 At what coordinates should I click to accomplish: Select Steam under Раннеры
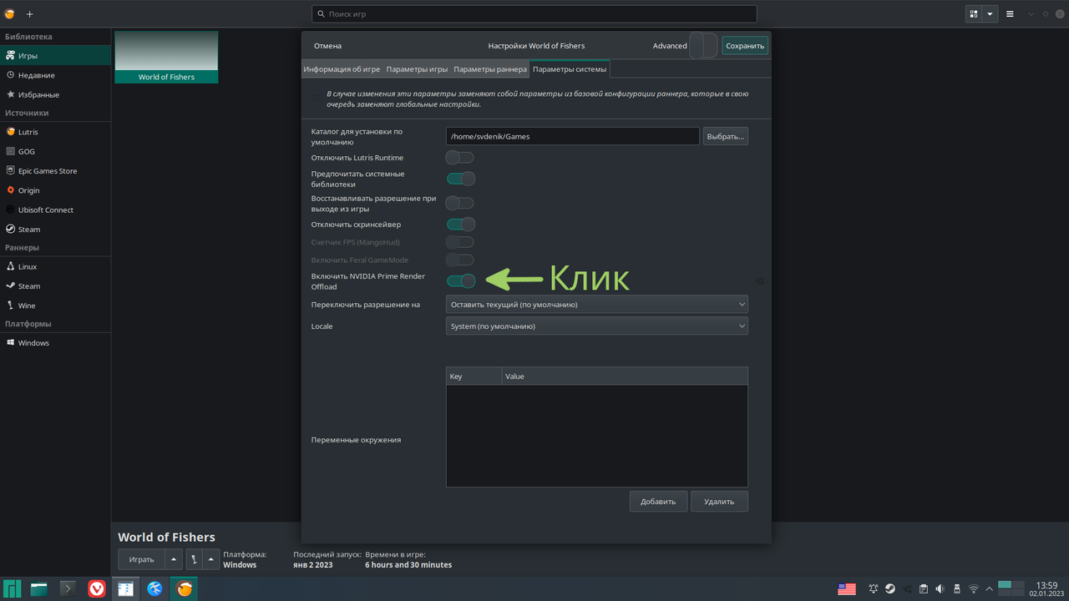(x=55, y=285)
